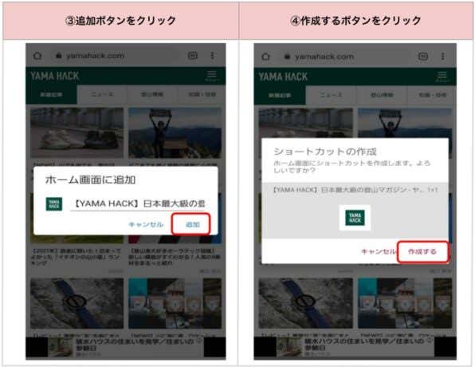Open the home icon in right browser

click(x=265, y=57)
